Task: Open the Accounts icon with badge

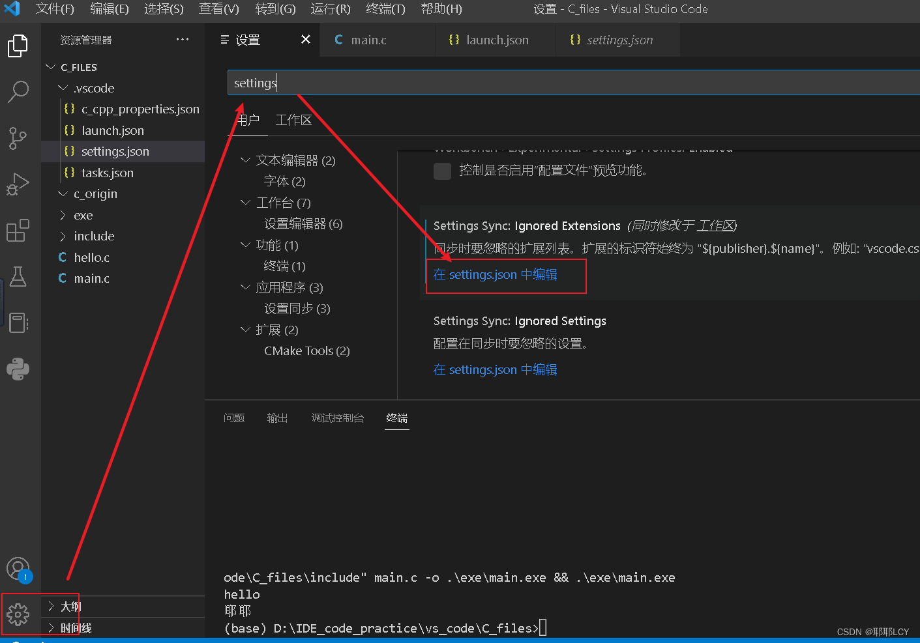Action: click(18, 569)
